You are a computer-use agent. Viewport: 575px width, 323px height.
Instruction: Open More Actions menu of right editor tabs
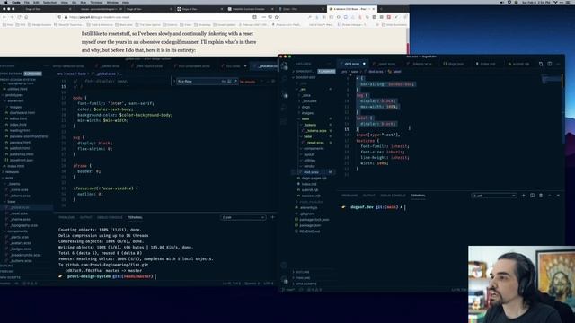(558, 64)
